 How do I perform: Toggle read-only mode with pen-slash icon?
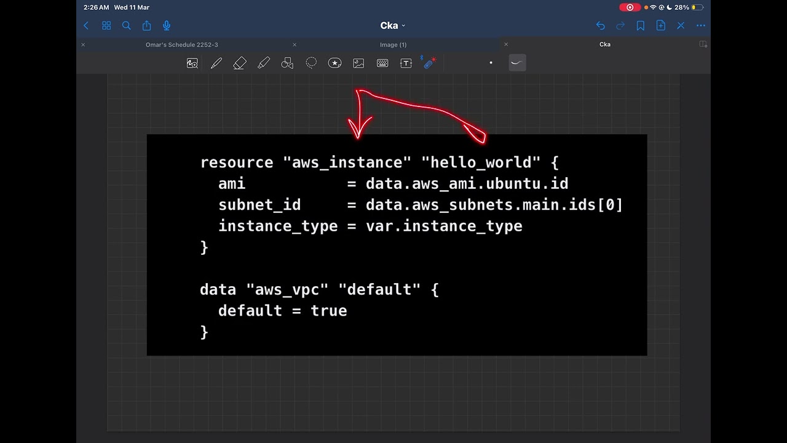coord(681,25)
